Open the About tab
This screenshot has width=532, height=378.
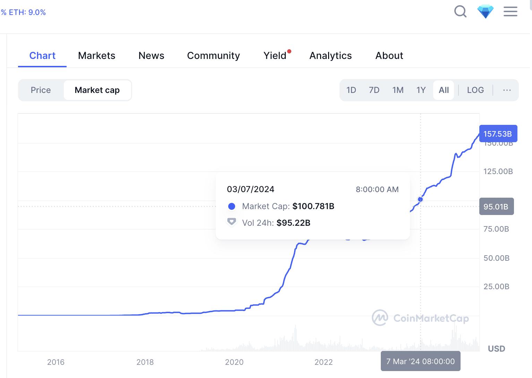click(389, 55)
